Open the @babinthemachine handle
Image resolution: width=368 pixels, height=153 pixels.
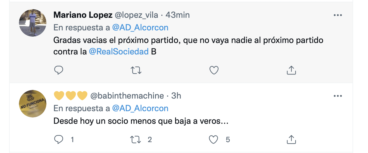tap(127, 96)
